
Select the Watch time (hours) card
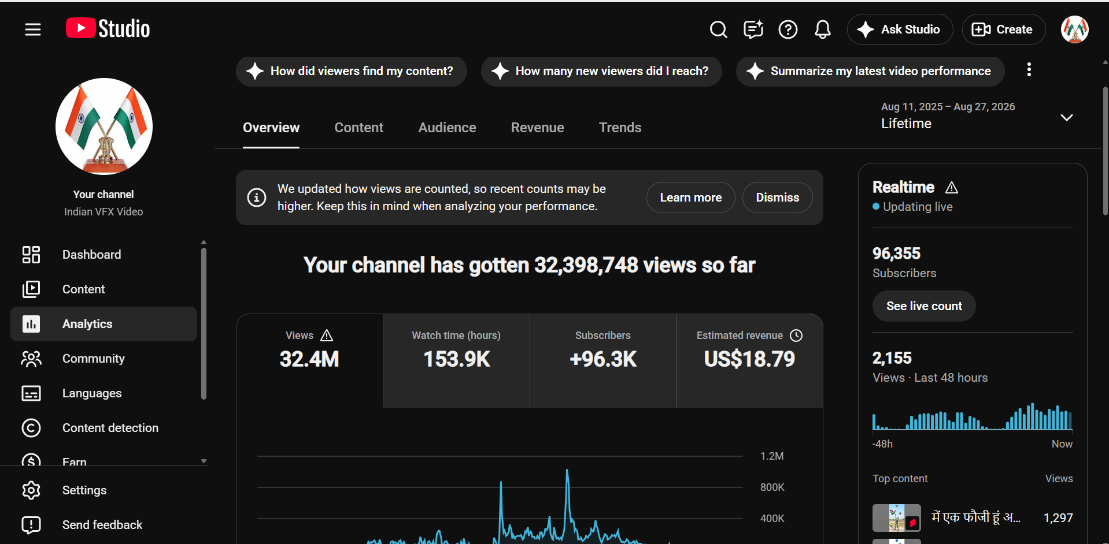point(456,361)
